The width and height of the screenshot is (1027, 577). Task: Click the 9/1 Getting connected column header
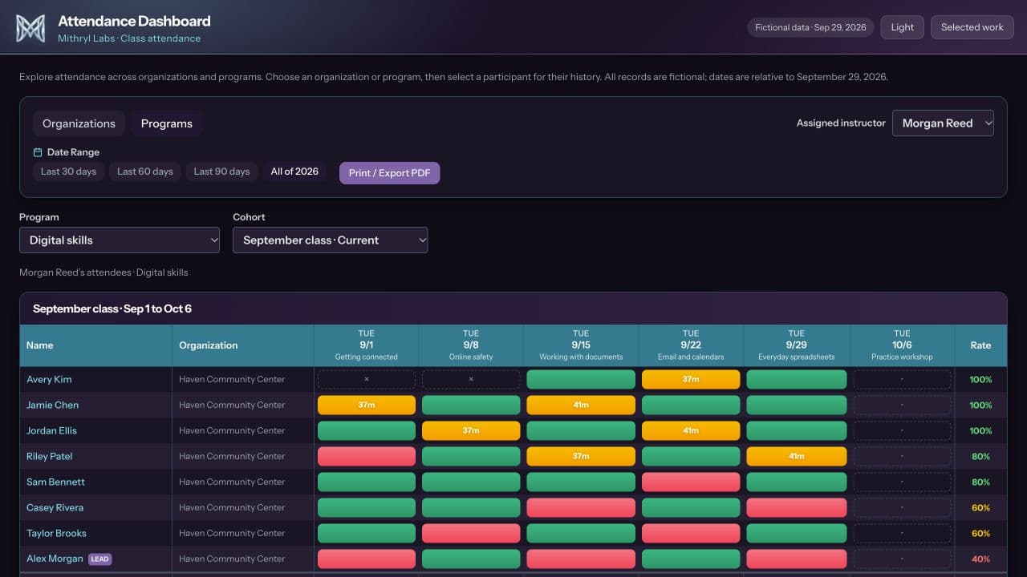(367, 345)
